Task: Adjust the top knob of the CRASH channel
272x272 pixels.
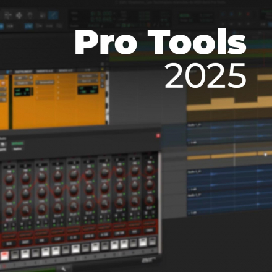Action: pos(150,169)
